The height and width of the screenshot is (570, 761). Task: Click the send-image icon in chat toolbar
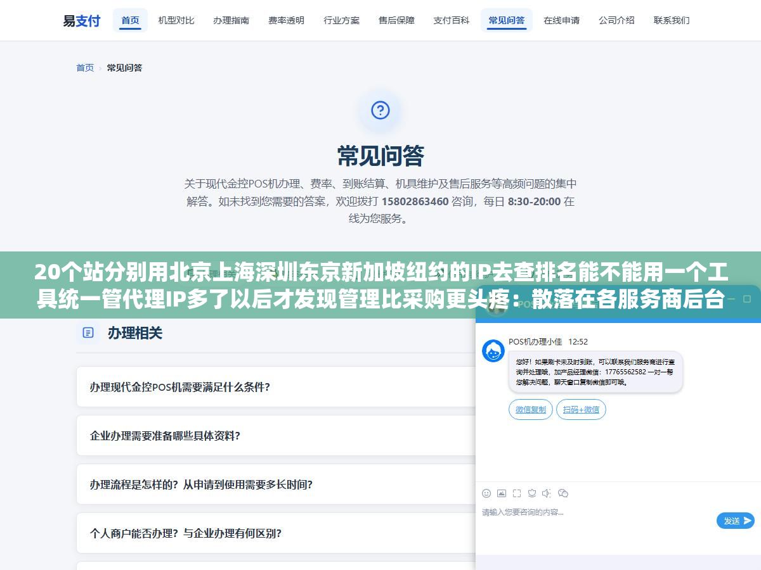point(502,493)
